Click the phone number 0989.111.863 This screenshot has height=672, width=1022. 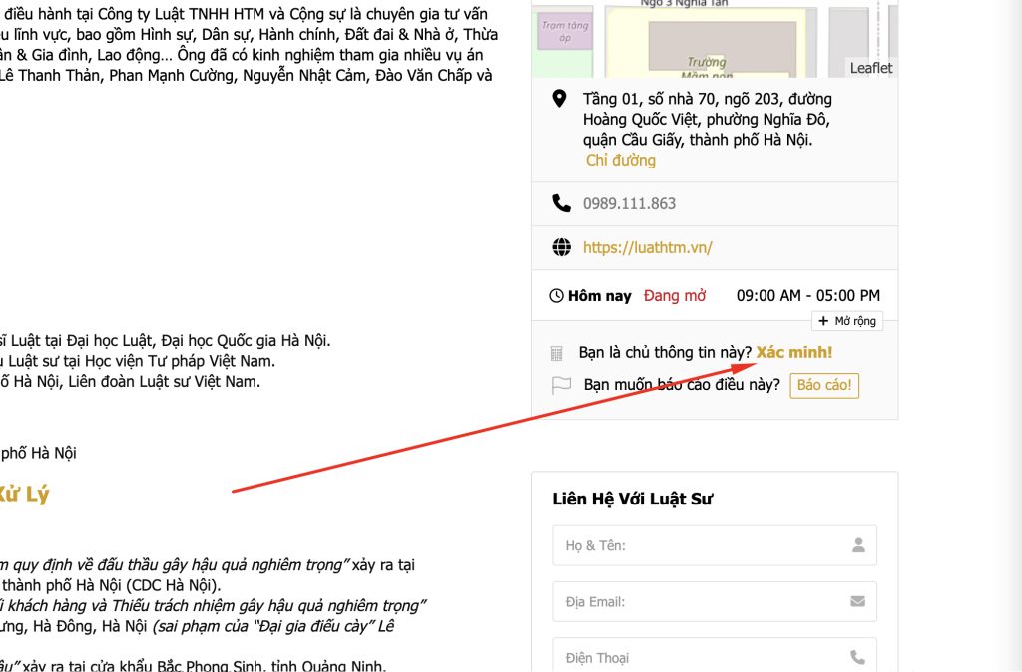(x=629, y=203)
